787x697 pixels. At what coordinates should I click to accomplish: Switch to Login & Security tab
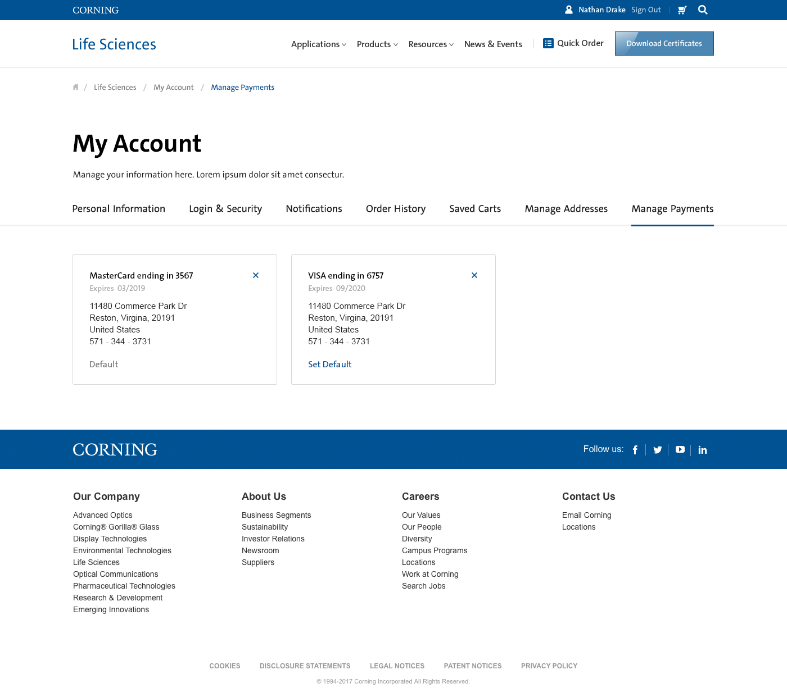(225, 209)
